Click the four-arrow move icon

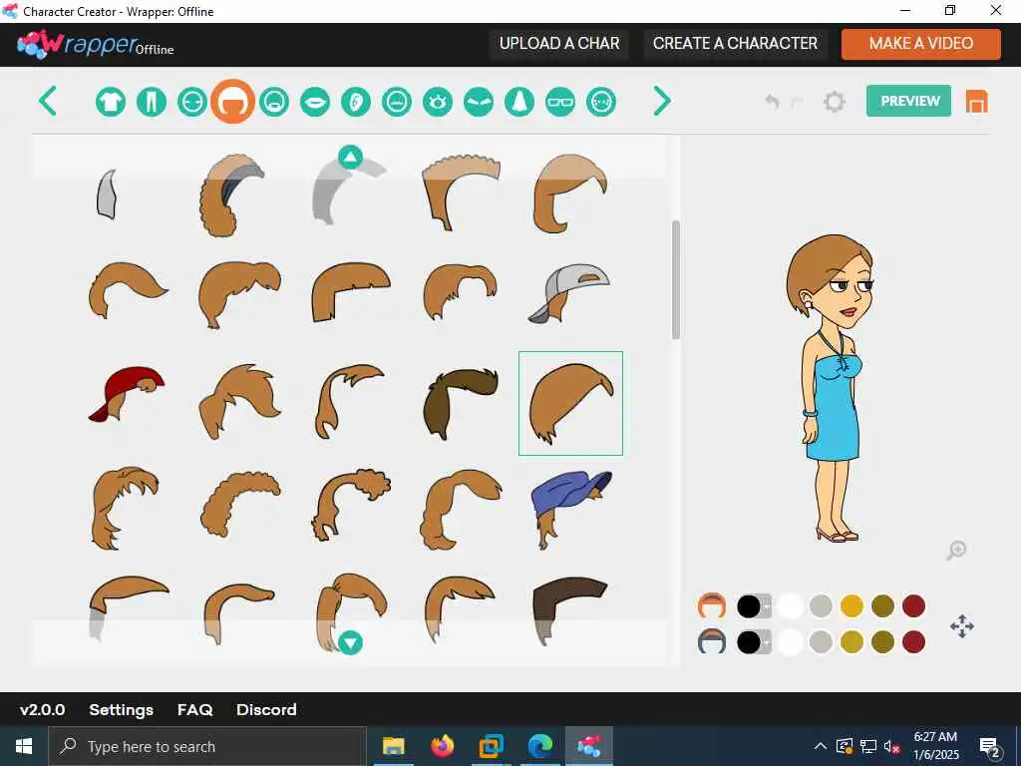pyautogui.click(x=962, y=626)
